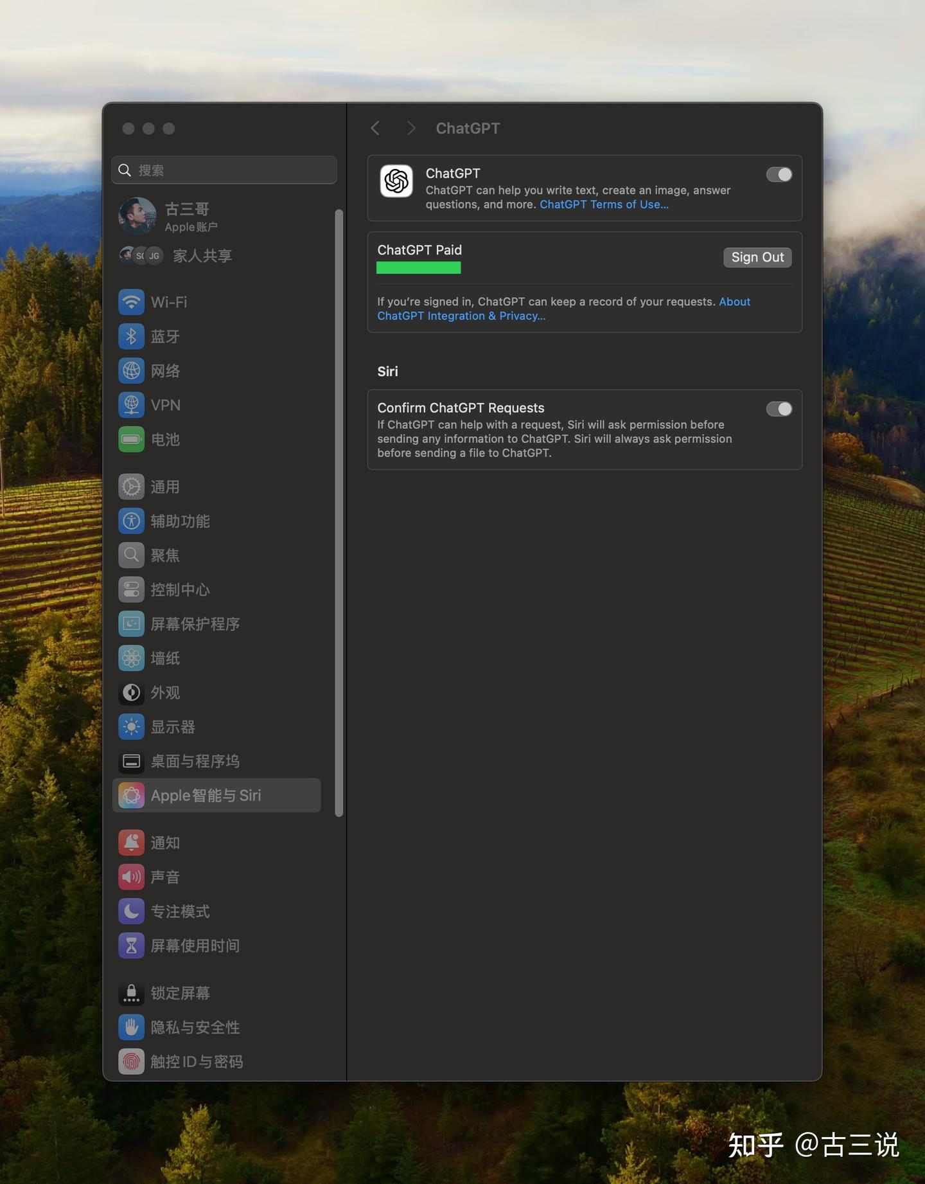This screenshot has width=925, height=1184.
Task: Select the 显示器 displays icon
Action: tap(131, 727)
